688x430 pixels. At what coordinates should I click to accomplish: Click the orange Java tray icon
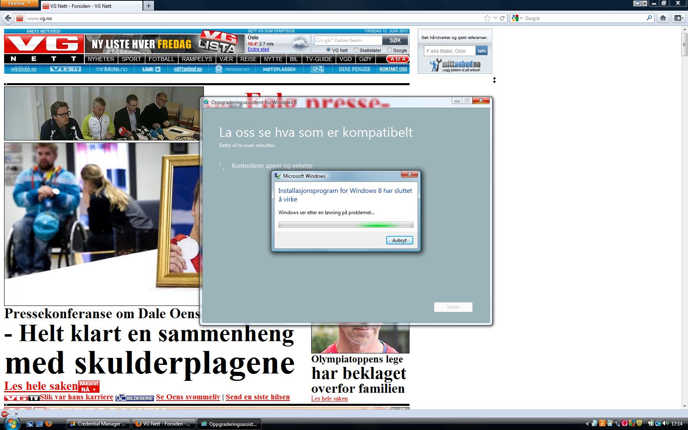(603, 423)
